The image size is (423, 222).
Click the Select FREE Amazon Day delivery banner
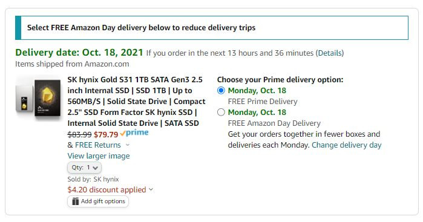[212, 28]
